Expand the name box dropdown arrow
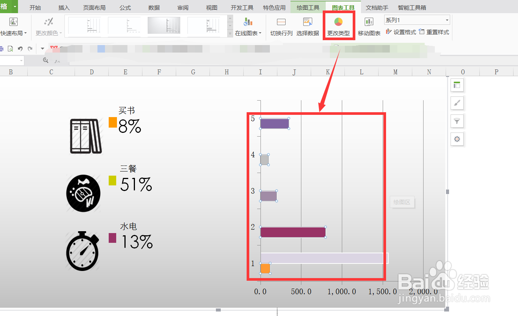Screen dimensions: 518x316 point(21,60)
